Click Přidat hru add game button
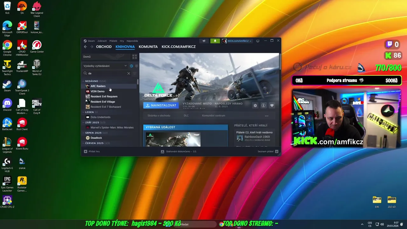Viewport: 407px width, 229px height. pyautogui.click(x=92, y=151)
